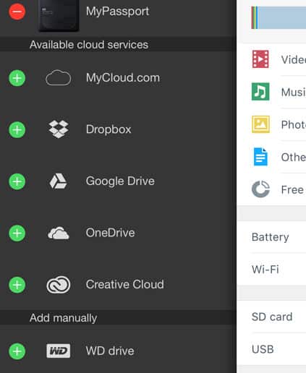Click the Dropbox box logo
The image size is (306, 373).
tap(59, 129)
